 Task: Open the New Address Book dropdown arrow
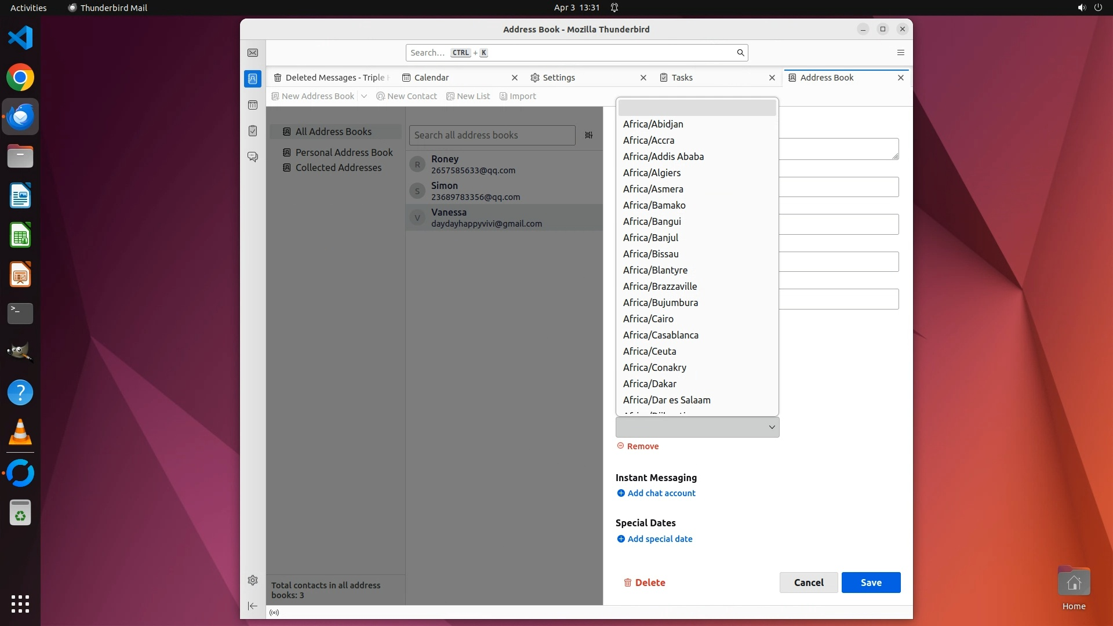(x=364, y=96)
